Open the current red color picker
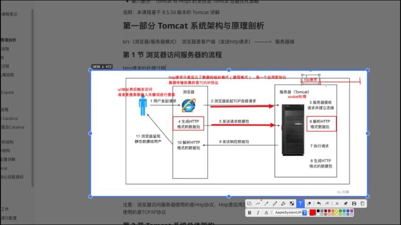401x225 pixels. (312, 213)
